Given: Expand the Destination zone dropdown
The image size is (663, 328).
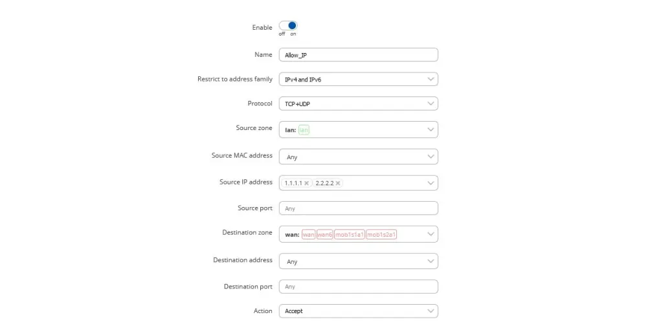Looking at the screenshot, I should 358,234.
